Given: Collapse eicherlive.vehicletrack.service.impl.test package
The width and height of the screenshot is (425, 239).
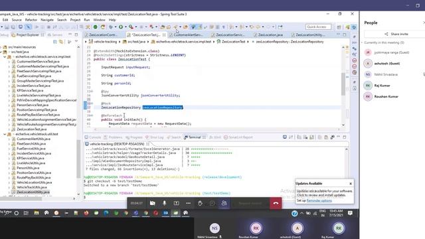Looking at the screenshot, I should pyautogui.click(x=5, y=56).
